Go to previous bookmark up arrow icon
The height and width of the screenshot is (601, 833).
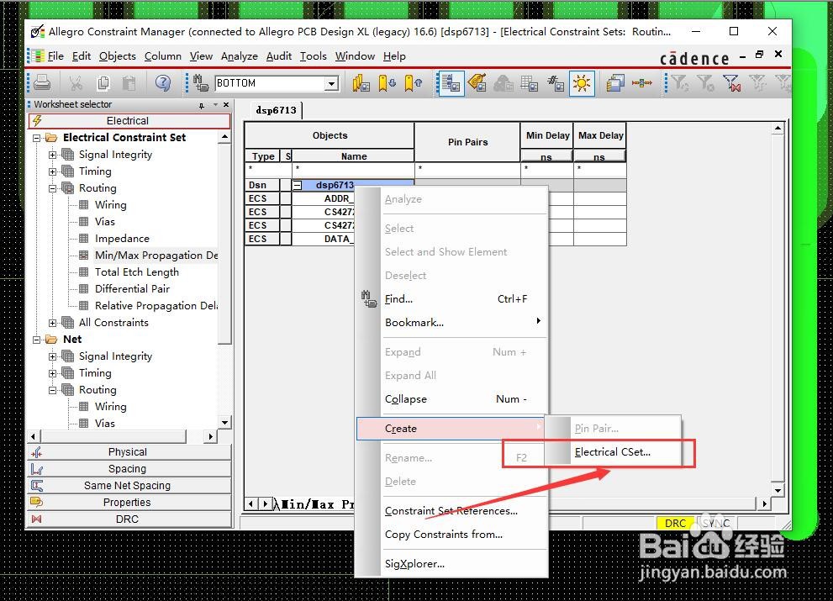[413, 83]
